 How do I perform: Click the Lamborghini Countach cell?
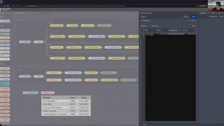coord(55,114)
